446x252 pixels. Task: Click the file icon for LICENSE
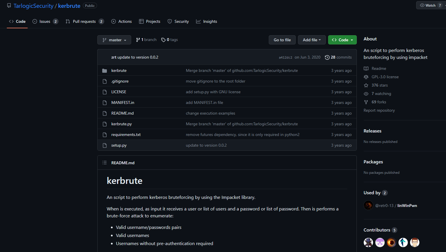click(x=105, y=92)
